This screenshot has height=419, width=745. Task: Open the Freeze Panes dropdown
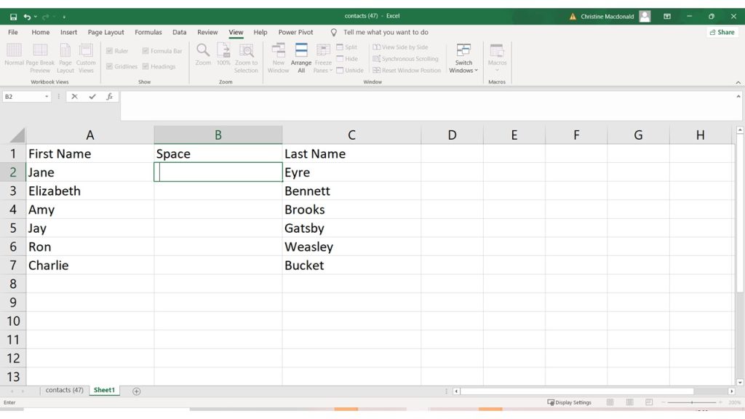(323, 58)
